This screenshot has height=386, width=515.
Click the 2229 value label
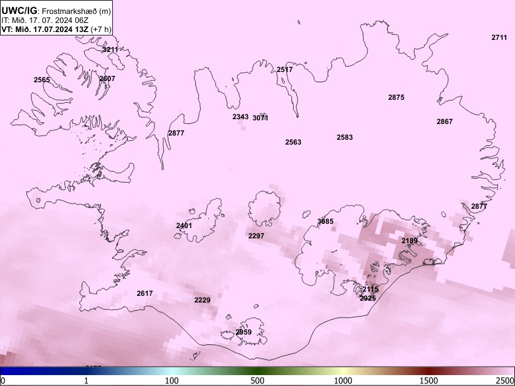[202, 300]
